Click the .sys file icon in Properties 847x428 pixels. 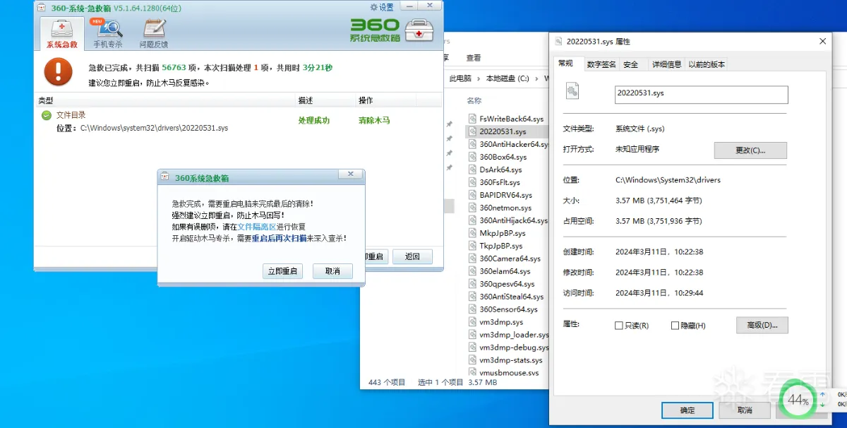(x=572, y=90)
